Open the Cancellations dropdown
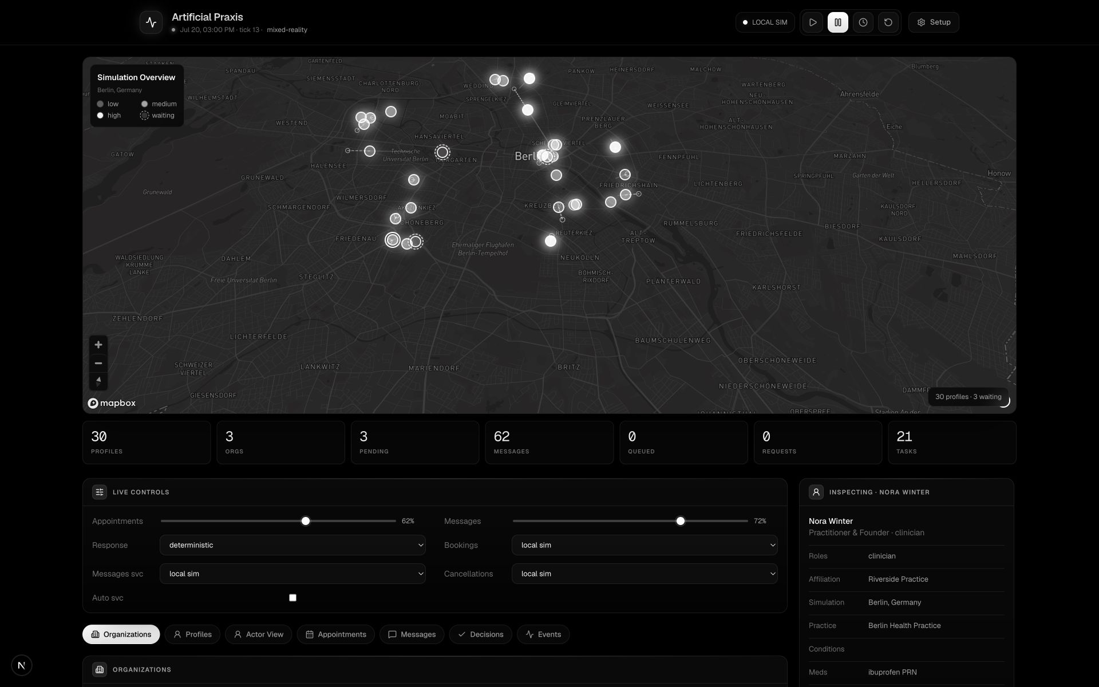Image resolution: width=1099 pixels, height=687 pixels. tap(645, 574)
